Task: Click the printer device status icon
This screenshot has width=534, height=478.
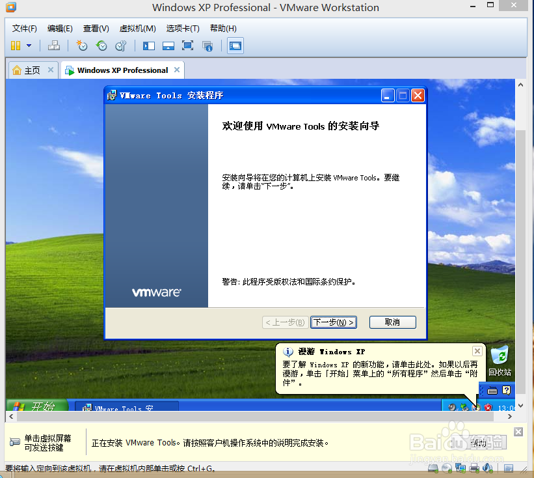Action: [474, 468]
